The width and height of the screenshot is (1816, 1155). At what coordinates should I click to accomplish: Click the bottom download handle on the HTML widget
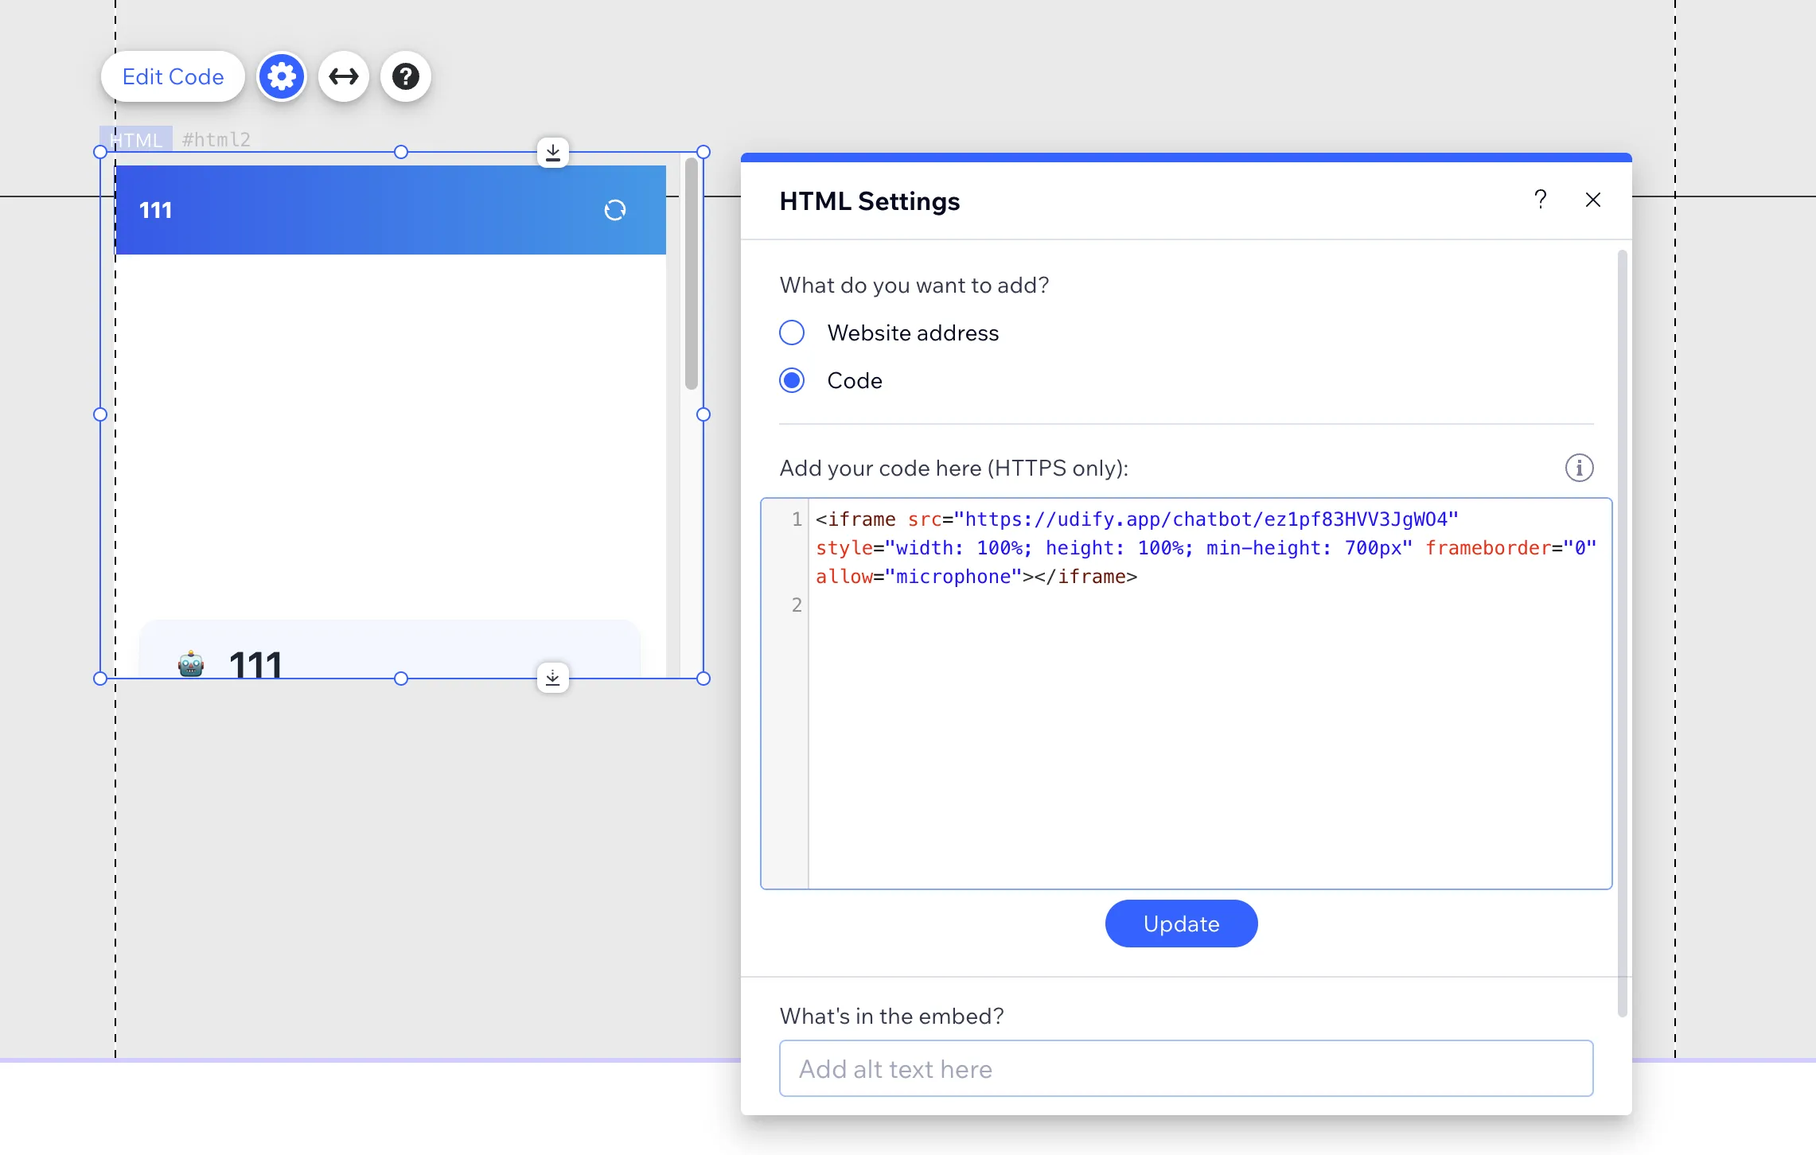tap(552, 678)
